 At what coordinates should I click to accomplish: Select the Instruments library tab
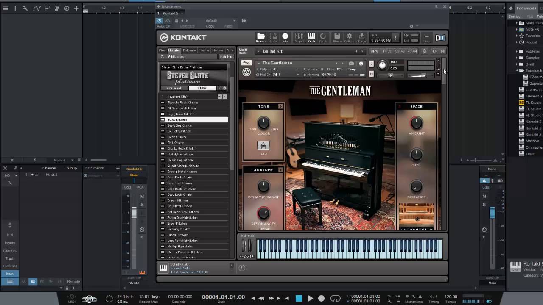174,88
